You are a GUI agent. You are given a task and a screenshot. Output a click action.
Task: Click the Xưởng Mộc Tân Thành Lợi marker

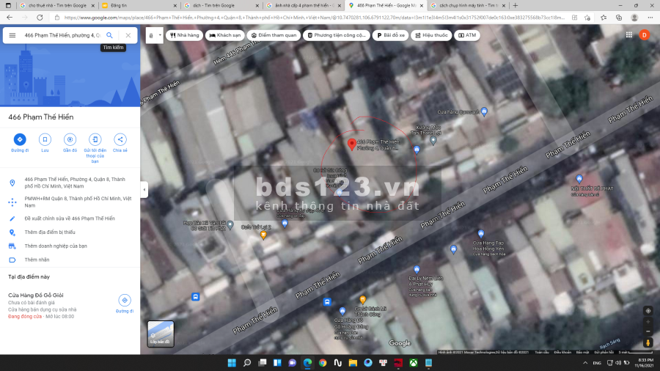[x=433, y=141]
